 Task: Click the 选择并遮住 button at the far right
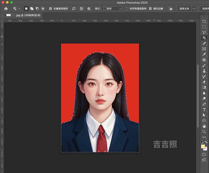205,9
